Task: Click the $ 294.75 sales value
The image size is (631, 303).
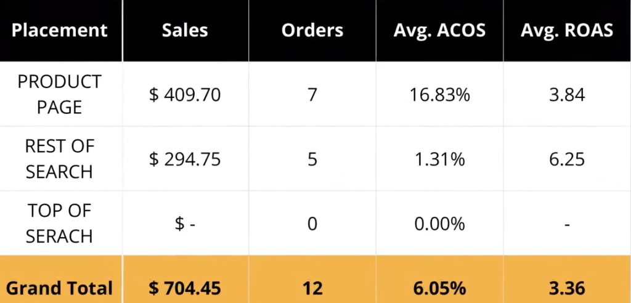Action: [x=185, y=159]
